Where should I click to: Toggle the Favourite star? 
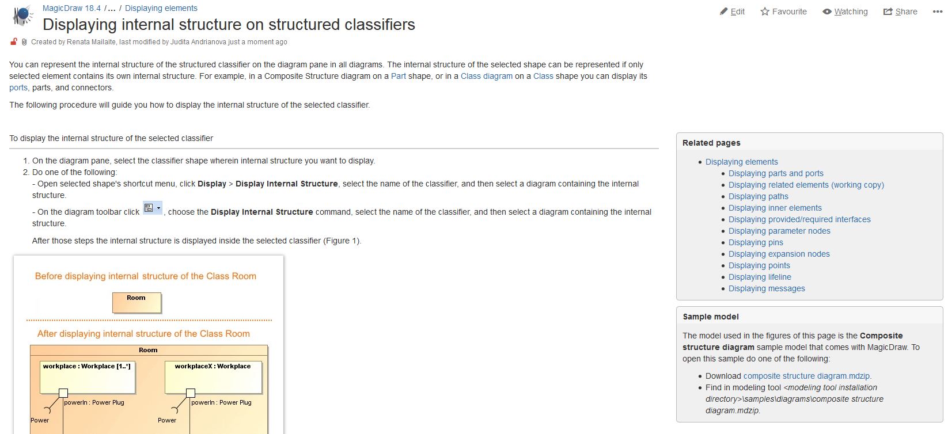[x=765, y=12]
